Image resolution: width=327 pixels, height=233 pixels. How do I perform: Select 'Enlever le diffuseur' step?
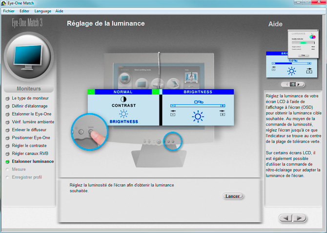(29, 130)
